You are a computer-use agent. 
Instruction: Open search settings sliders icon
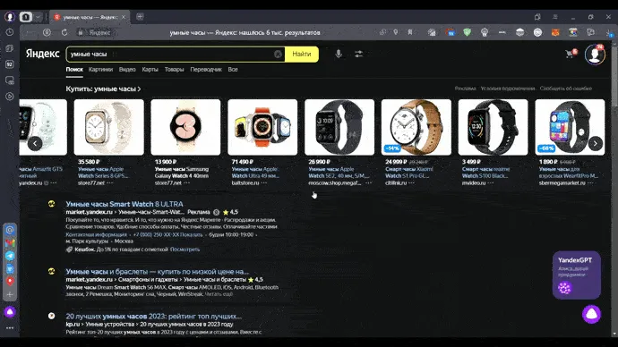(358, 54)
